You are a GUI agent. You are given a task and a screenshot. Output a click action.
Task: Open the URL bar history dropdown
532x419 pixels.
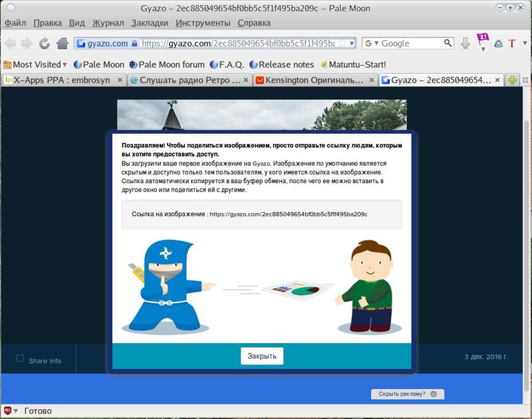tap(352, 43)
